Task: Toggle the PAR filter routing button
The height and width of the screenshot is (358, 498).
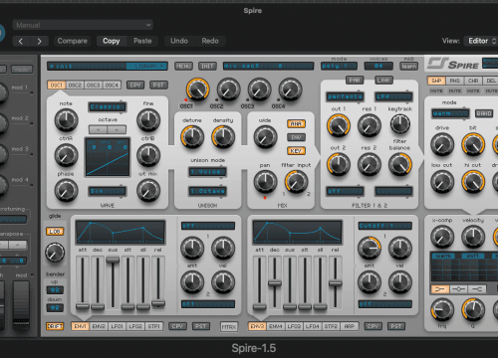Action: 355,81
